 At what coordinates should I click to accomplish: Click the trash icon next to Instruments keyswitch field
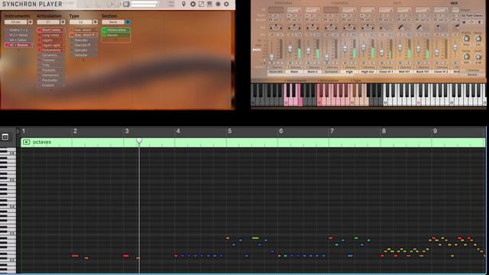(x=31, y=22)
